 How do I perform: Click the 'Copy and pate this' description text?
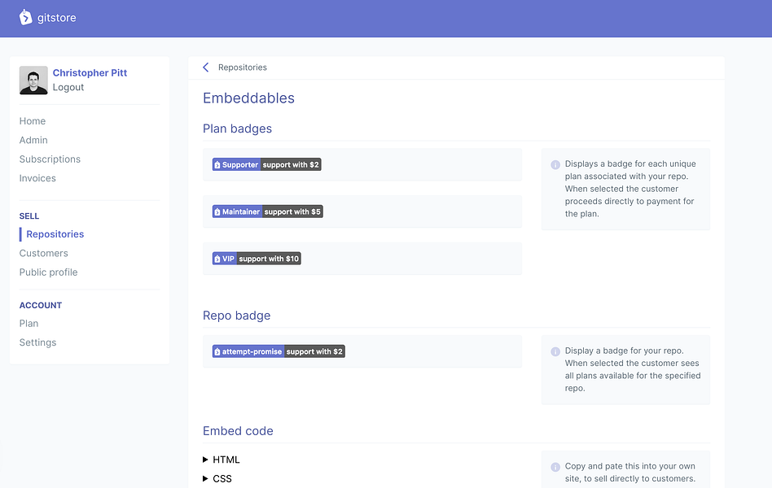point(630,473)
